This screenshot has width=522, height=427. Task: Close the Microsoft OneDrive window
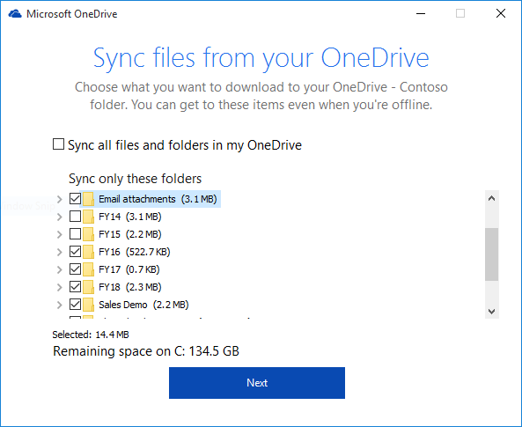pyautogui.click(x=501, y=14)
